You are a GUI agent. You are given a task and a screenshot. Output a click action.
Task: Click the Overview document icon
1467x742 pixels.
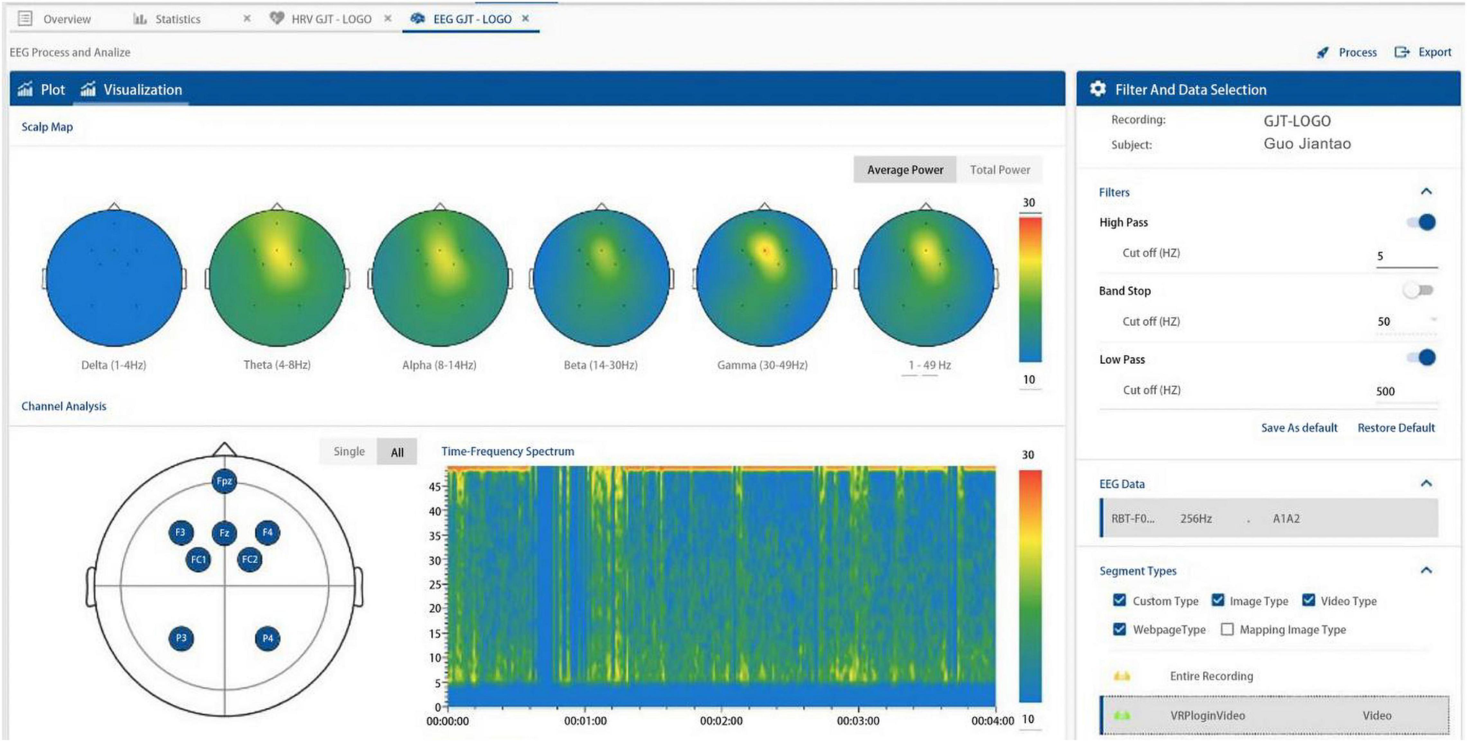click(x=24, y=19)
